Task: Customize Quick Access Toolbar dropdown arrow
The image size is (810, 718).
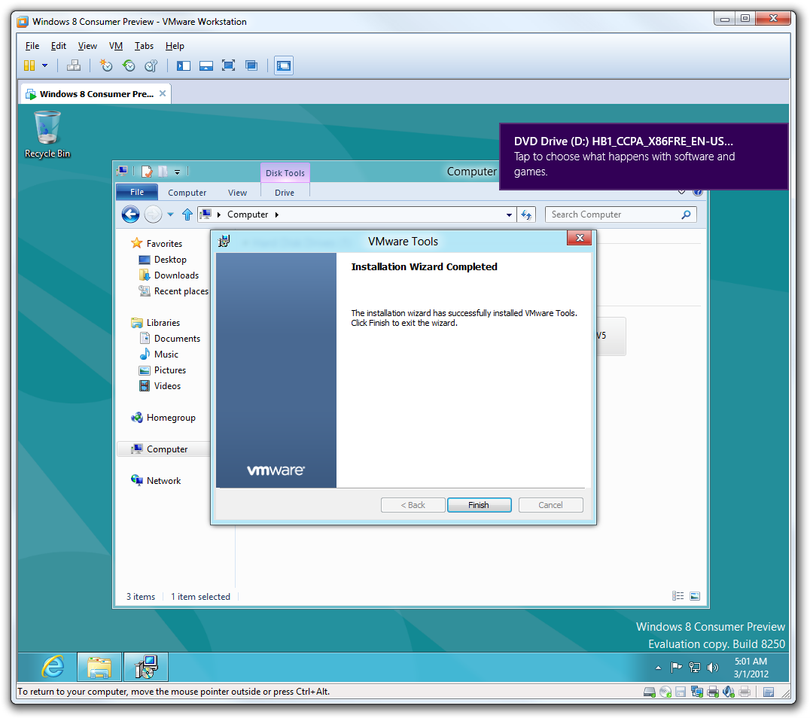Action: pos(177,172)
